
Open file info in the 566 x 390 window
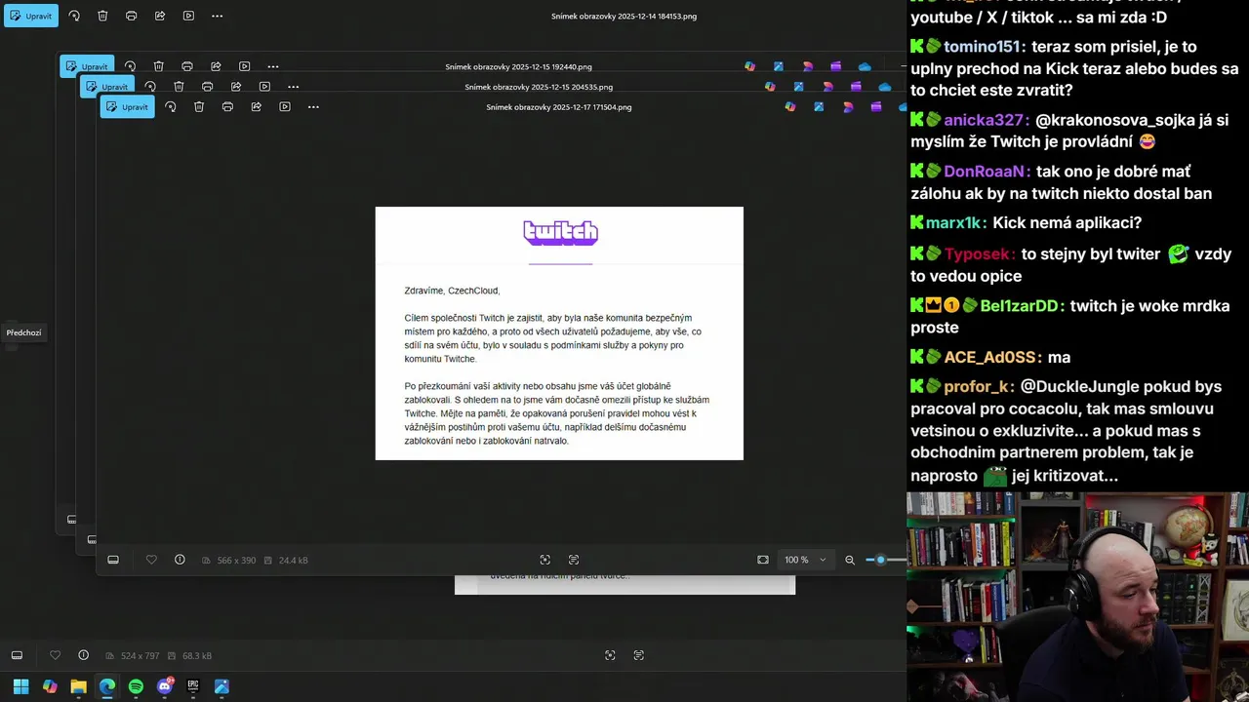180,560
